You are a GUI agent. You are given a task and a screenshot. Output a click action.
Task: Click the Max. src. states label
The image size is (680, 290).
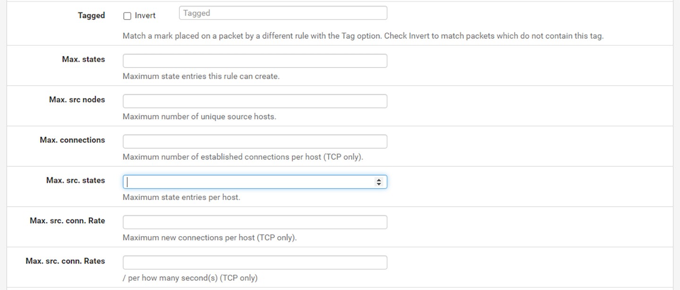(76, 180)
